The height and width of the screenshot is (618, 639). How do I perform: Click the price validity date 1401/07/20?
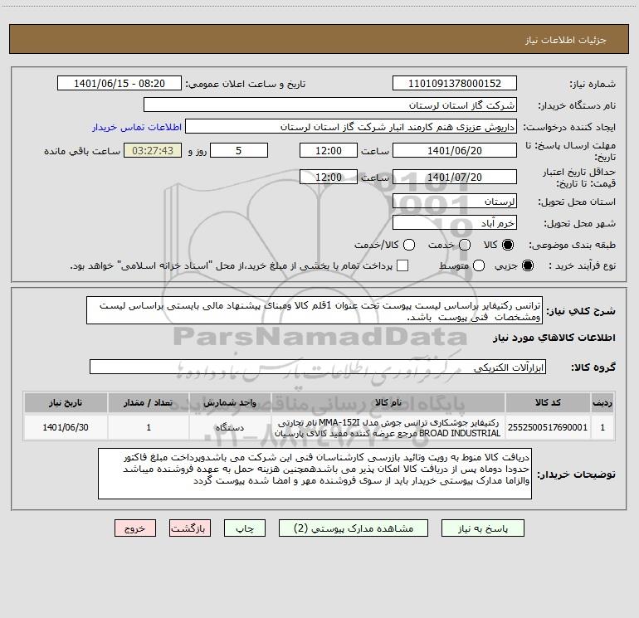pos(455,178)
